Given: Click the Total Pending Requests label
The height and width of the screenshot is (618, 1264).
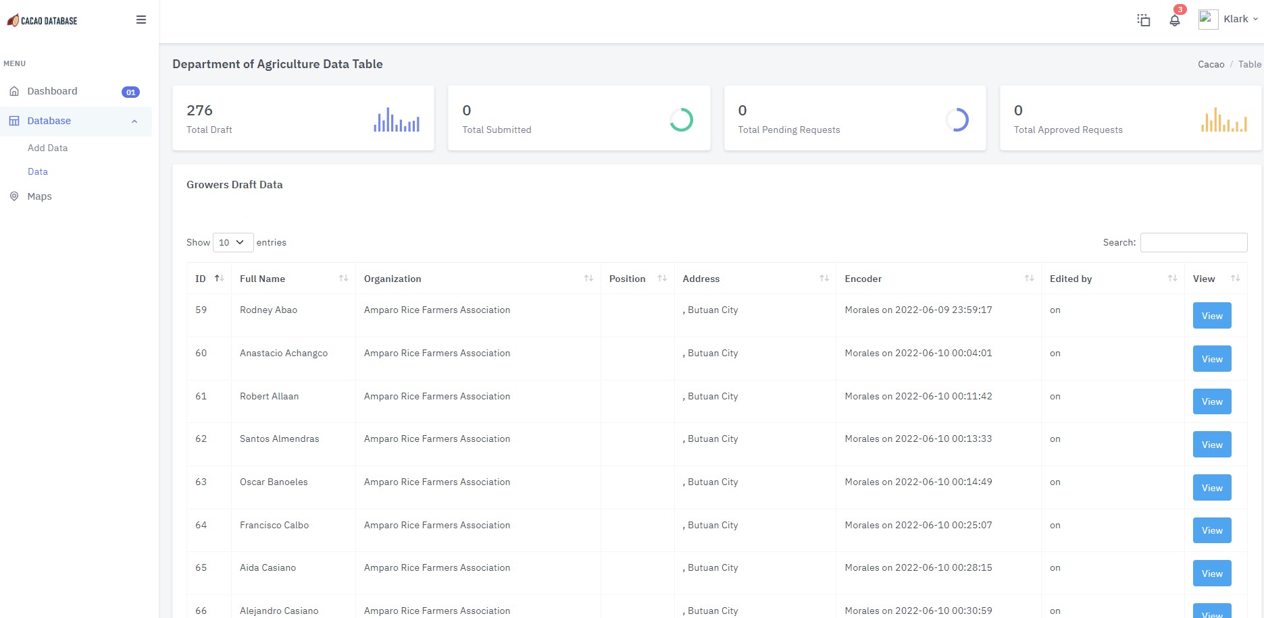Looking at the screenshot, I should pyautogui.click(x=788, y=130).
